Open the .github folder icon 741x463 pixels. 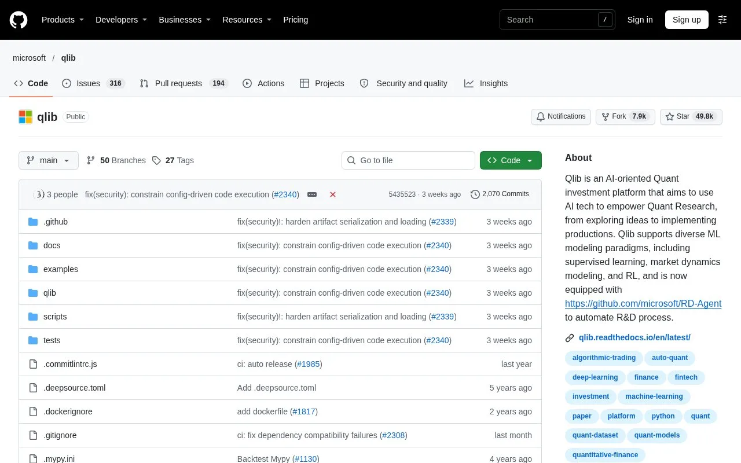pyautogui.click(x=33, y=222)
